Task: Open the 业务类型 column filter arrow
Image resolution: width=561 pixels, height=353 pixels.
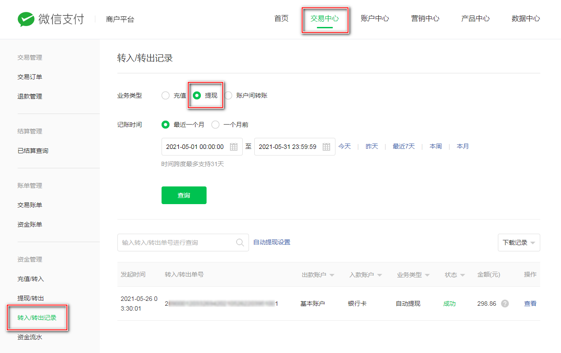Action: tap(427, 275)
